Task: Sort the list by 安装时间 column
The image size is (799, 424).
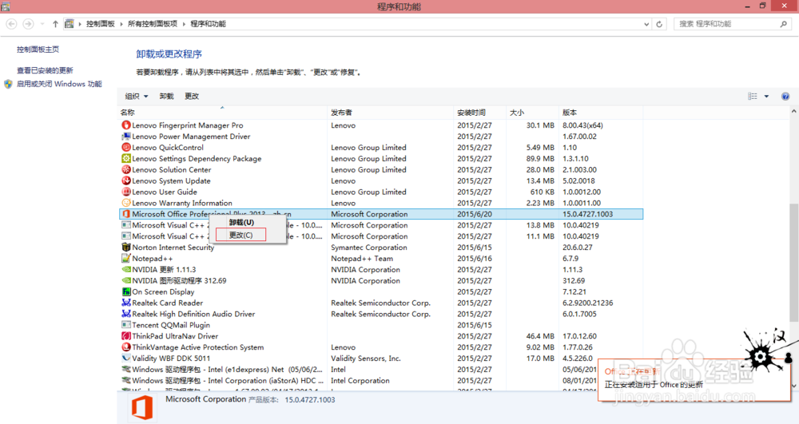Action: tap(480, 113)
